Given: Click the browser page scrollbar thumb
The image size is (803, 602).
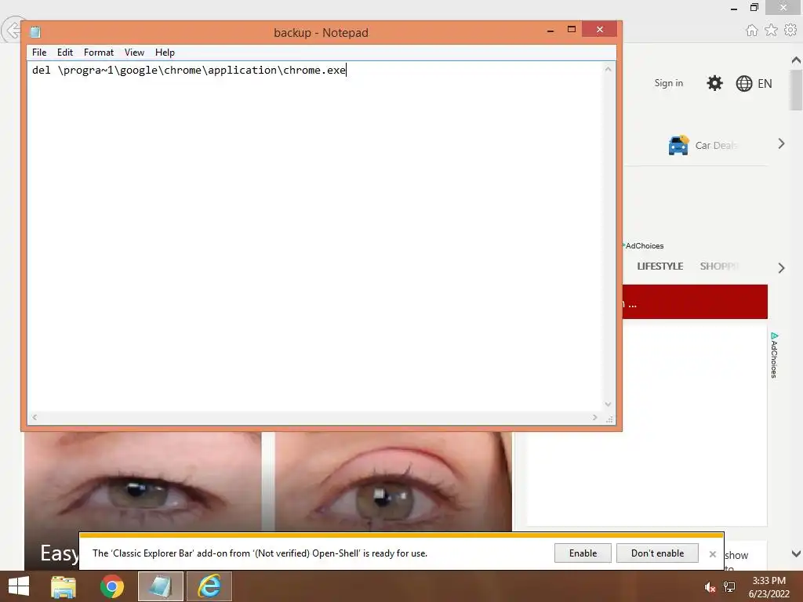Looking at the screenshot, I should point(796,90).
